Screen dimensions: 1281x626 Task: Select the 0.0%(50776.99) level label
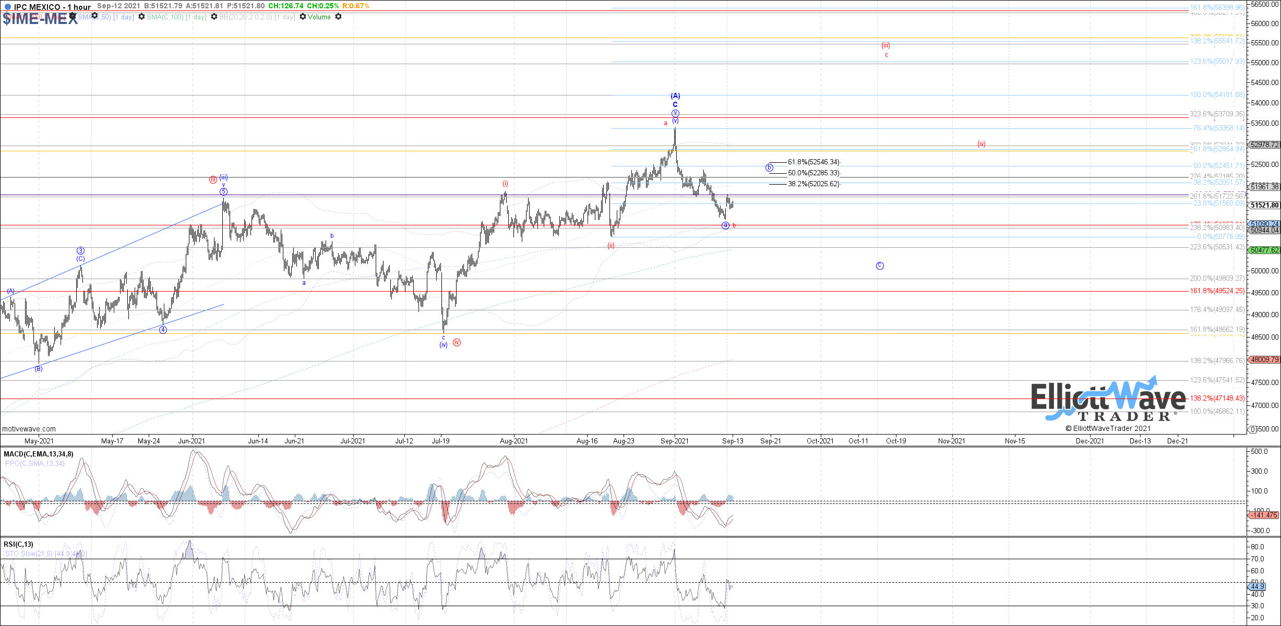coord(1220,236)
